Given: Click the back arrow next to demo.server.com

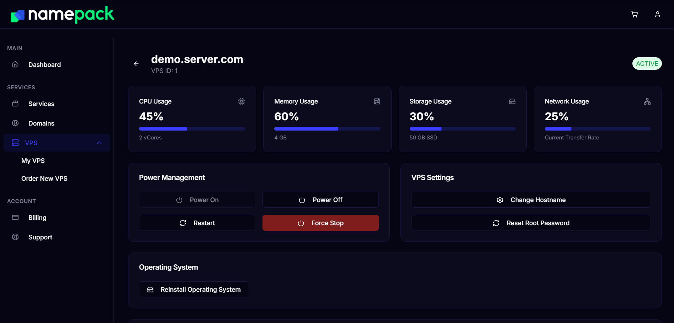Looking at the screenshot, I should coord(136,63).
